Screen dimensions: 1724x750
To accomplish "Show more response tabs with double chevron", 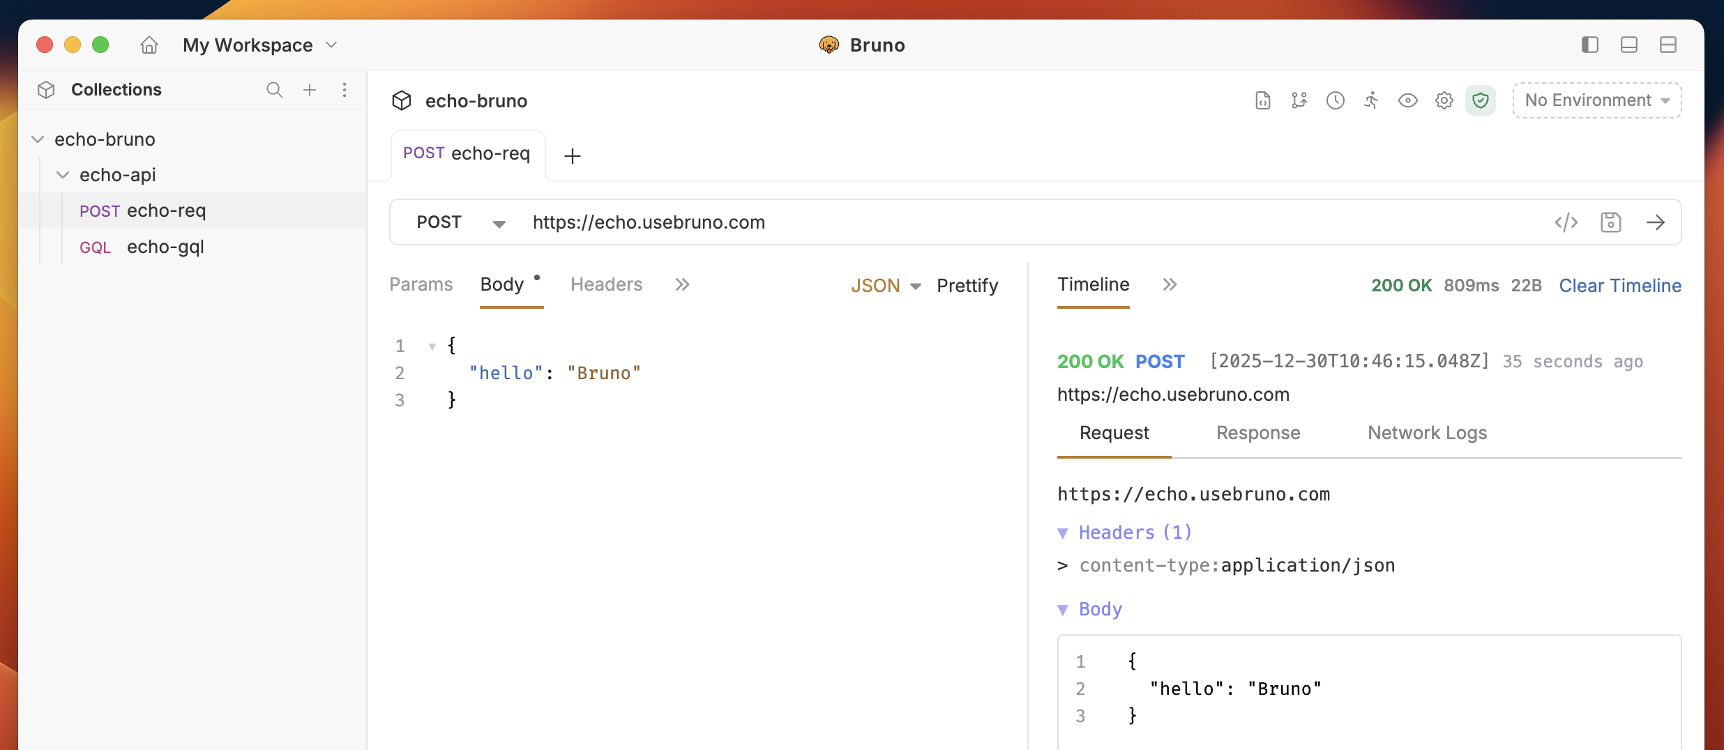I will tap(1170, 285).
